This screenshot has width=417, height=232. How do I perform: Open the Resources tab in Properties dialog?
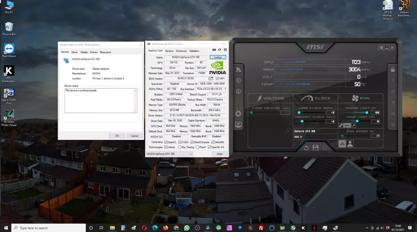click(105, 52)
